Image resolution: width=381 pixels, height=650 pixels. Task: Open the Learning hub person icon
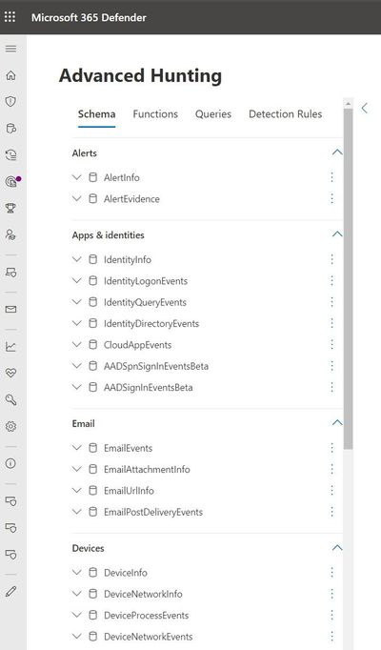point(10,234)
